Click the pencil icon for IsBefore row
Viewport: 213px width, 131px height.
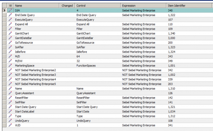[10, 52]
